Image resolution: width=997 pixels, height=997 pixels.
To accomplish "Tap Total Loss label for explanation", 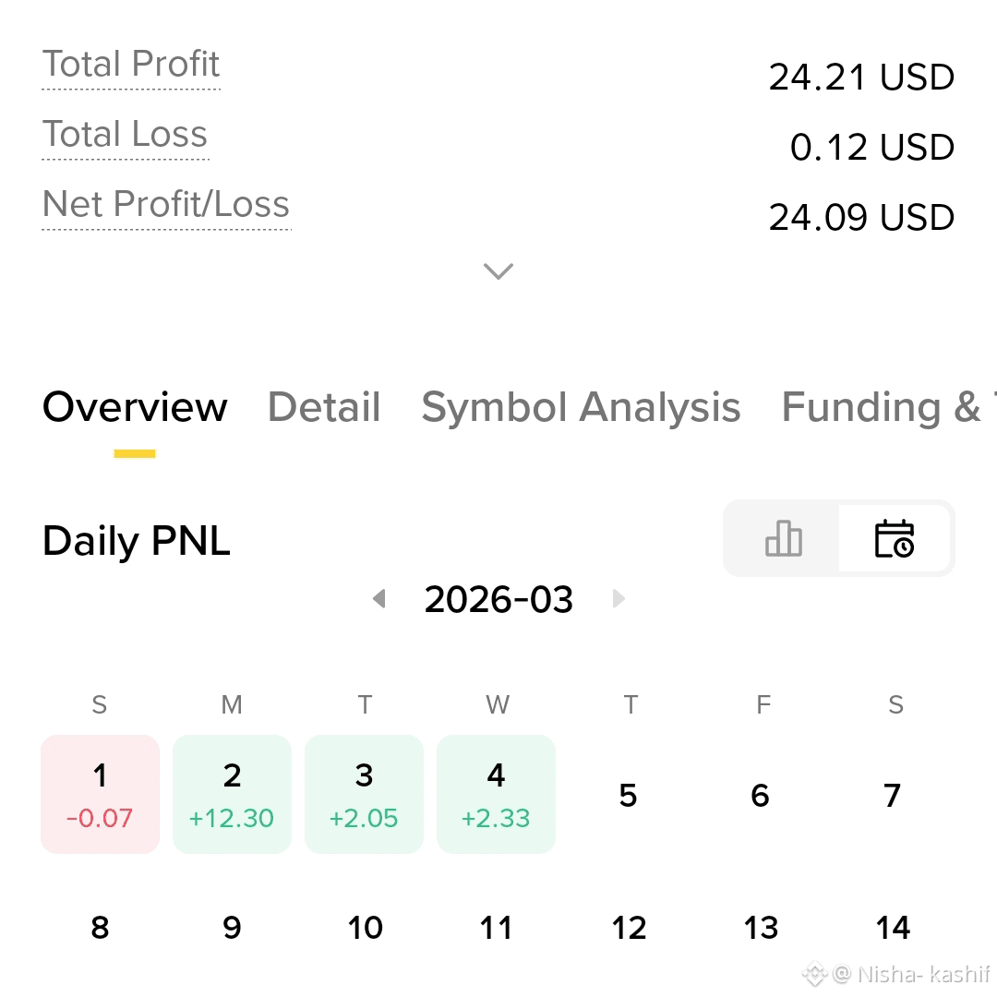I will click(x=125, y=134).
